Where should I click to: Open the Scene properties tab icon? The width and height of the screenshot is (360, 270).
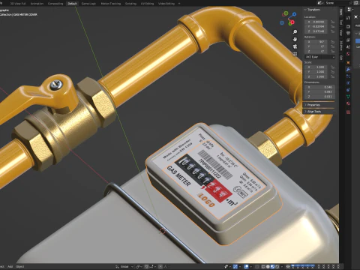point(348,46)
